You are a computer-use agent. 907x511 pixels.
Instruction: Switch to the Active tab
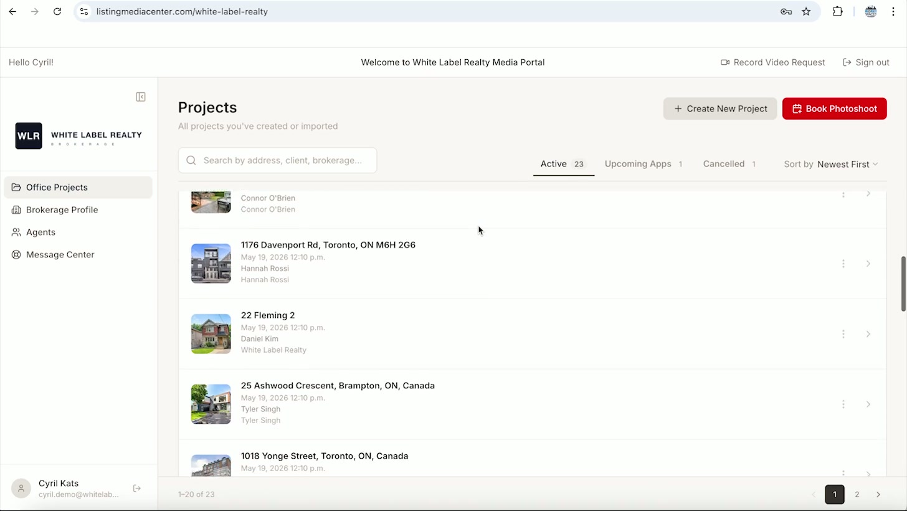coord(563,164)
